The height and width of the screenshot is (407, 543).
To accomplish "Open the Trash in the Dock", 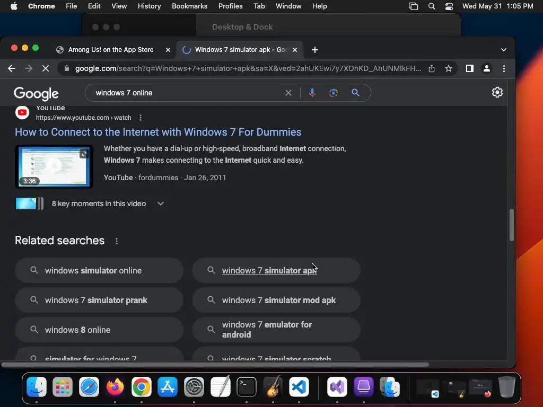I will pyautogui.click(x=506, y=387).
